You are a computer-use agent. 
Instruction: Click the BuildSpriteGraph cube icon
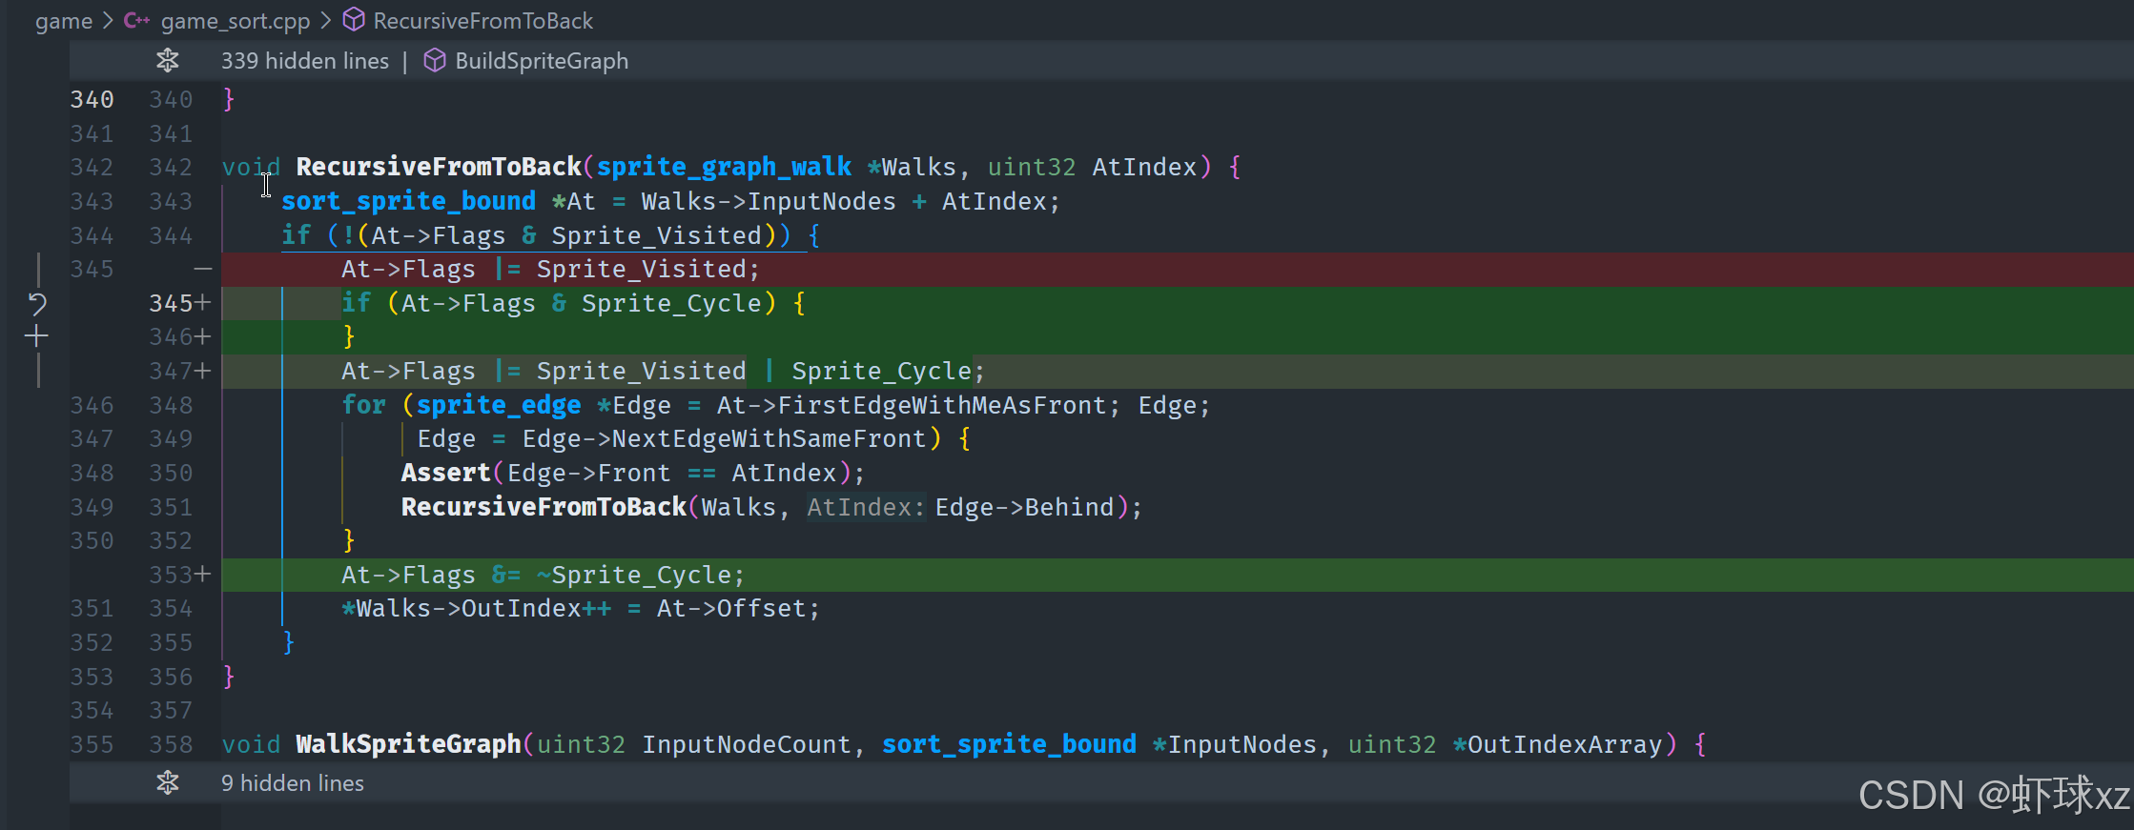435,61
